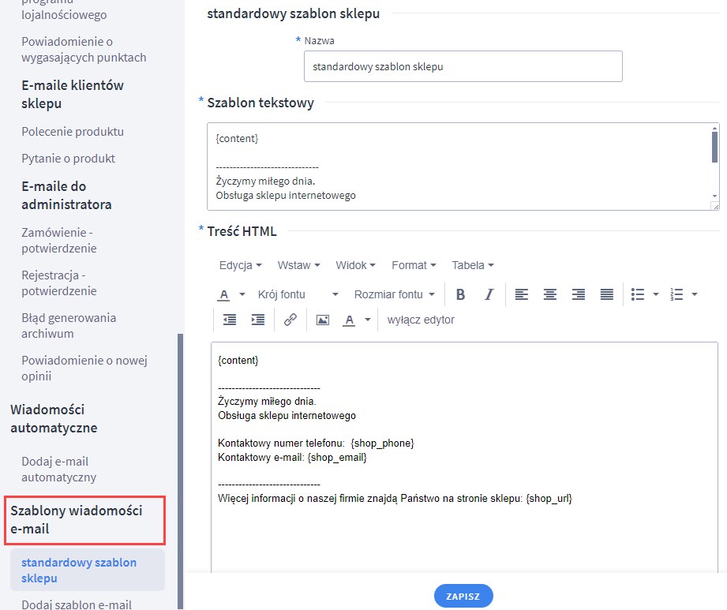This screenshot has height=610, width=727.
Task: Toggle italic formatting in HTML editor
Action: coord(489,294)
